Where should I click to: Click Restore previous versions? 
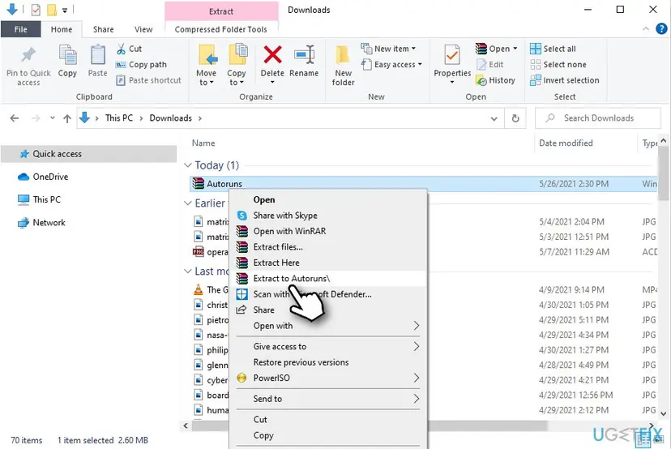(328, 362)
